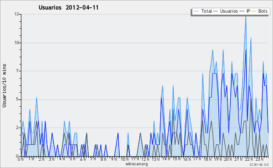Click the y-axis value 10
Screen dimensions: 273x168
(16, 43)
